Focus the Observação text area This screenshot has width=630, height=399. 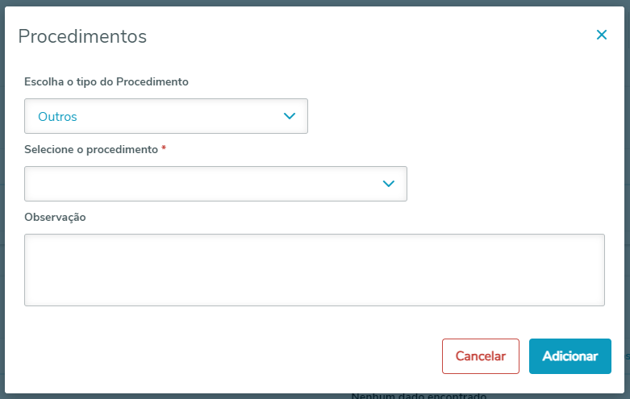tap(314, 270)
